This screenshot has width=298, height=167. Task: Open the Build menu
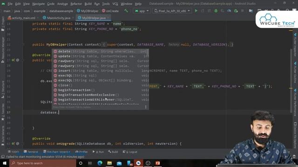click(x=88, y=4)
